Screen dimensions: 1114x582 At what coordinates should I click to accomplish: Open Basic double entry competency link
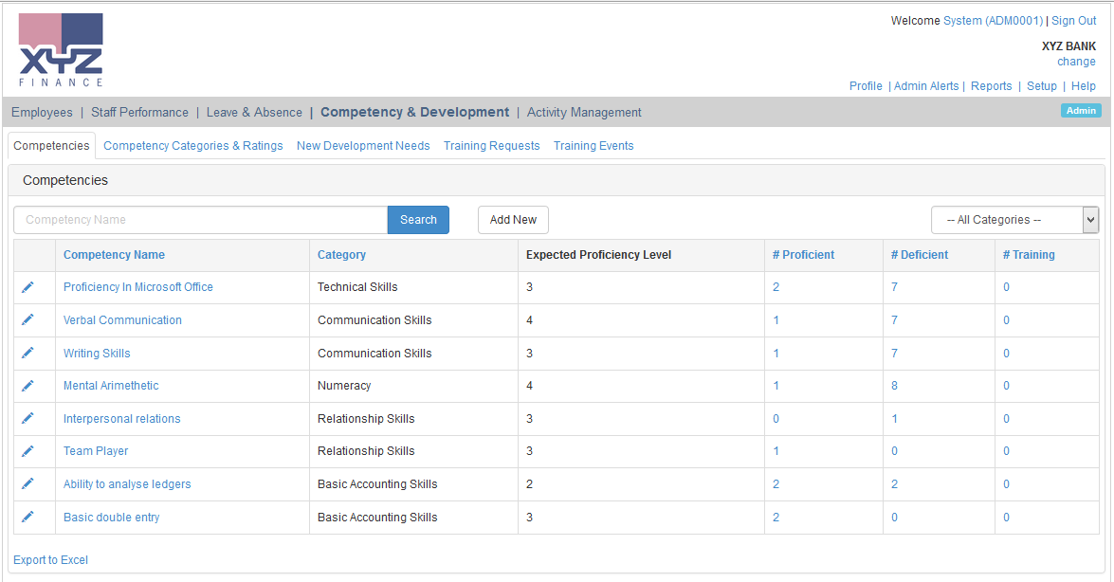pos(112,518)
